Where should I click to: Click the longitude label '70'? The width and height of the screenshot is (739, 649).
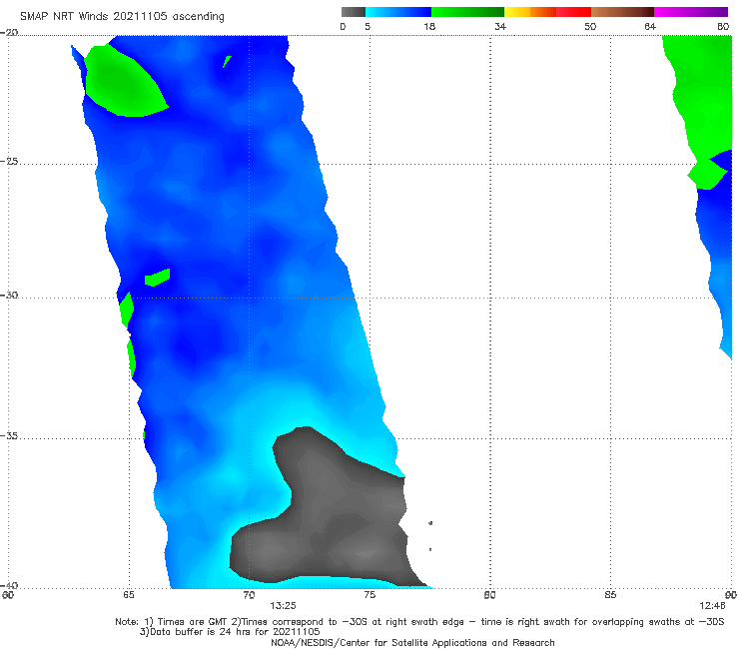[x=249, y=595]
